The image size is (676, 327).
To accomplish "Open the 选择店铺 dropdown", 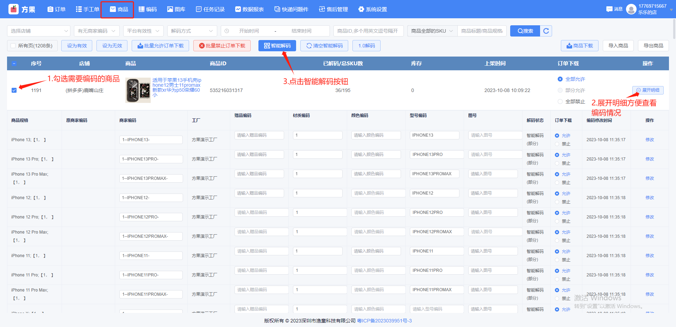I will pos(39,31).
